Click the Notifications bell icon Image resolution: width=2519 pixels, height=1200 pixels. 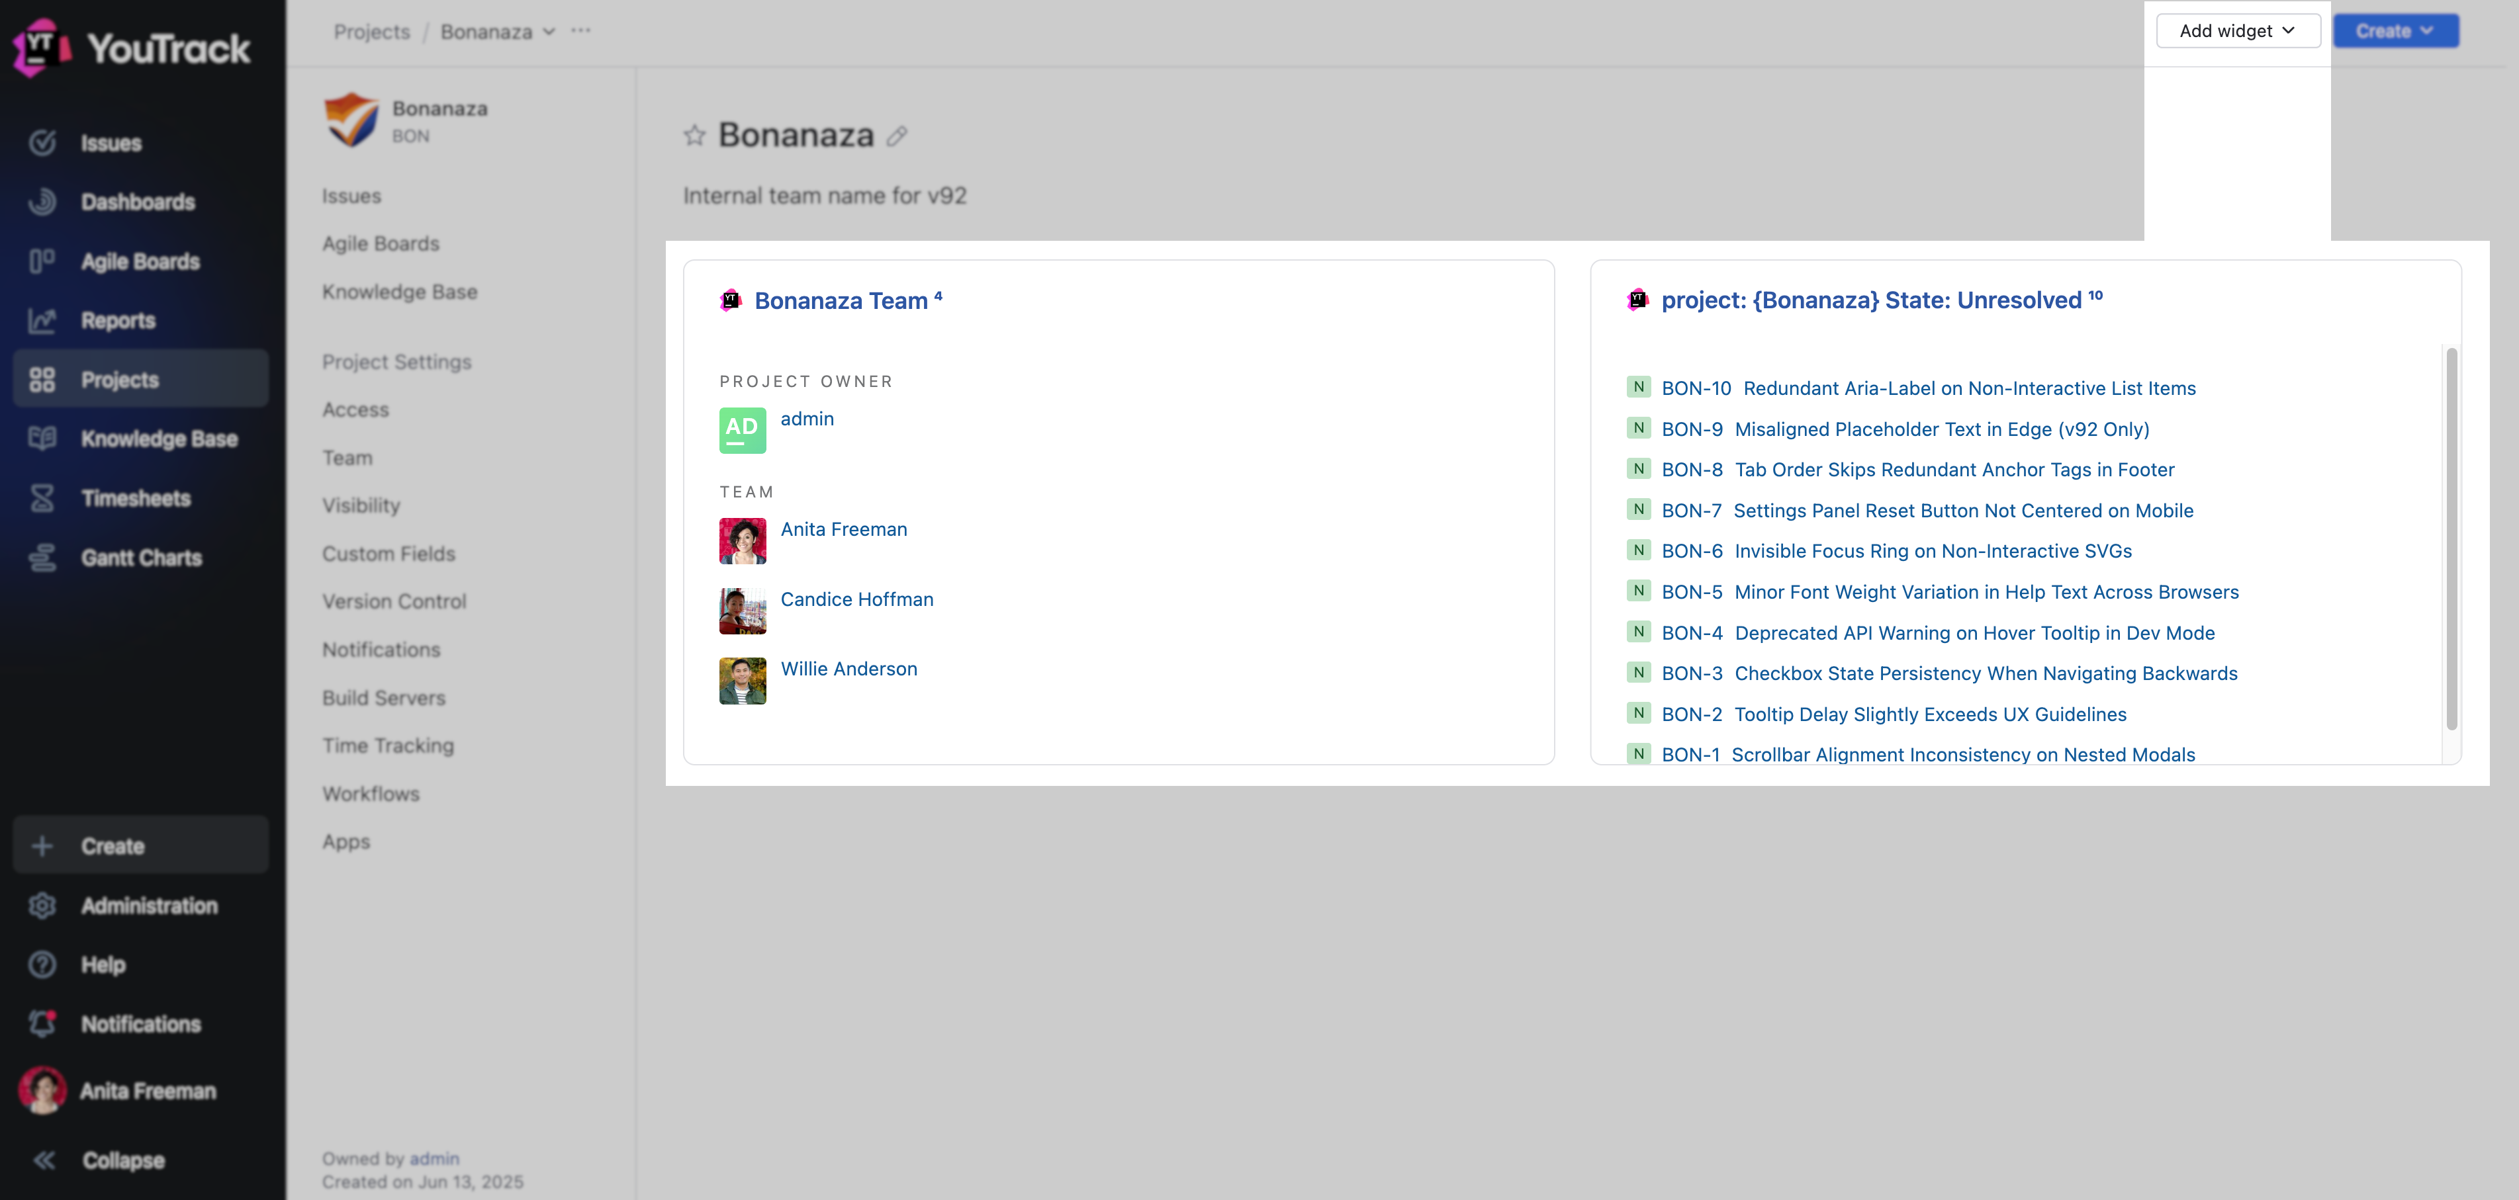42,1024
